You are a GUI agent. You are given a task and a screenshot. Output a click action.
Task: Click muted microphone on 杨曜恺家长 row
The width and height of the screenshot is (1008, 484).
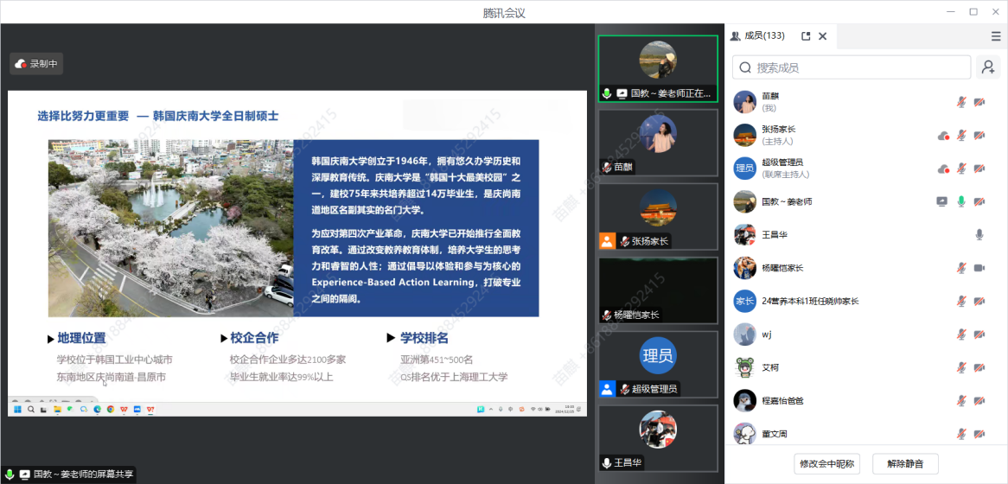point(961,268)
